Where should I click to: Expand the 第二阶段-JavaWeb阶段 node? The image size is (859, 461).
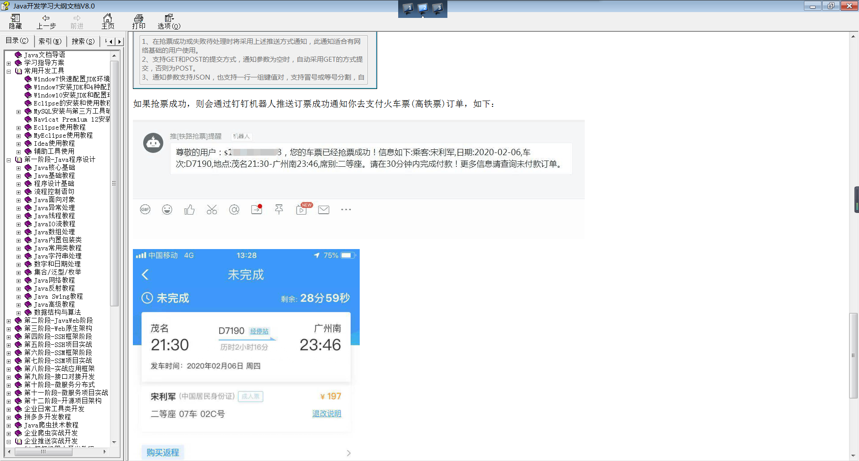pyautogui.click(x=9, y=321)
